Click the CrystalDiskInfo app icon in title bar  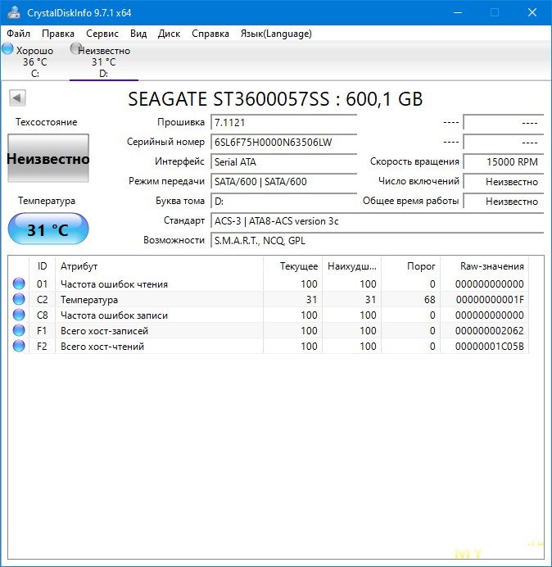click(14, 12)
